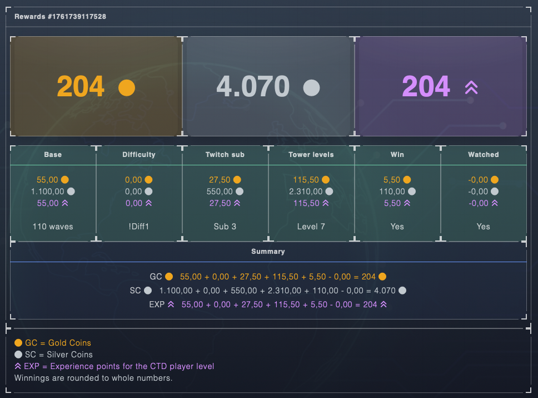The width and height of the screenshot is (538, 398).
Task: Click the "!Diff1" label under Difficulty
Action: [139, 227]
